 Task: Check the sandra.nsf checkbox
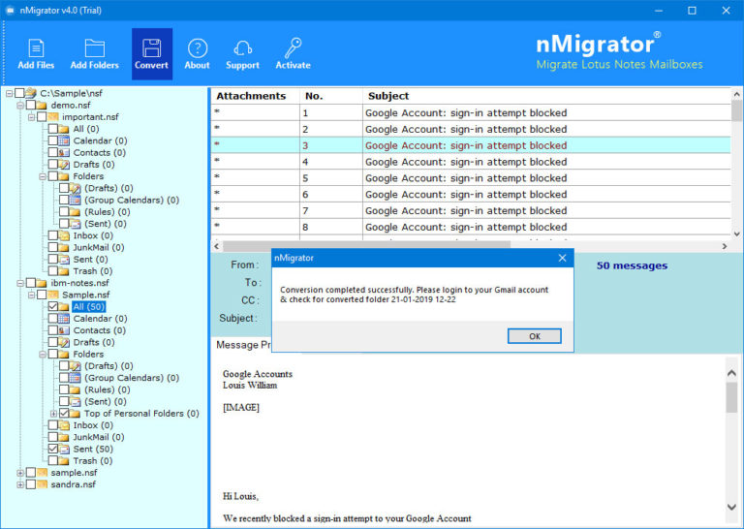click(31, 484)
